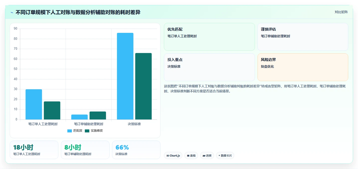Image resolution: width=358 pixels, height=169 pixels.
Task: Click the x-axis label 笔订单辅助处理耗时
Action: click(89, 124)
